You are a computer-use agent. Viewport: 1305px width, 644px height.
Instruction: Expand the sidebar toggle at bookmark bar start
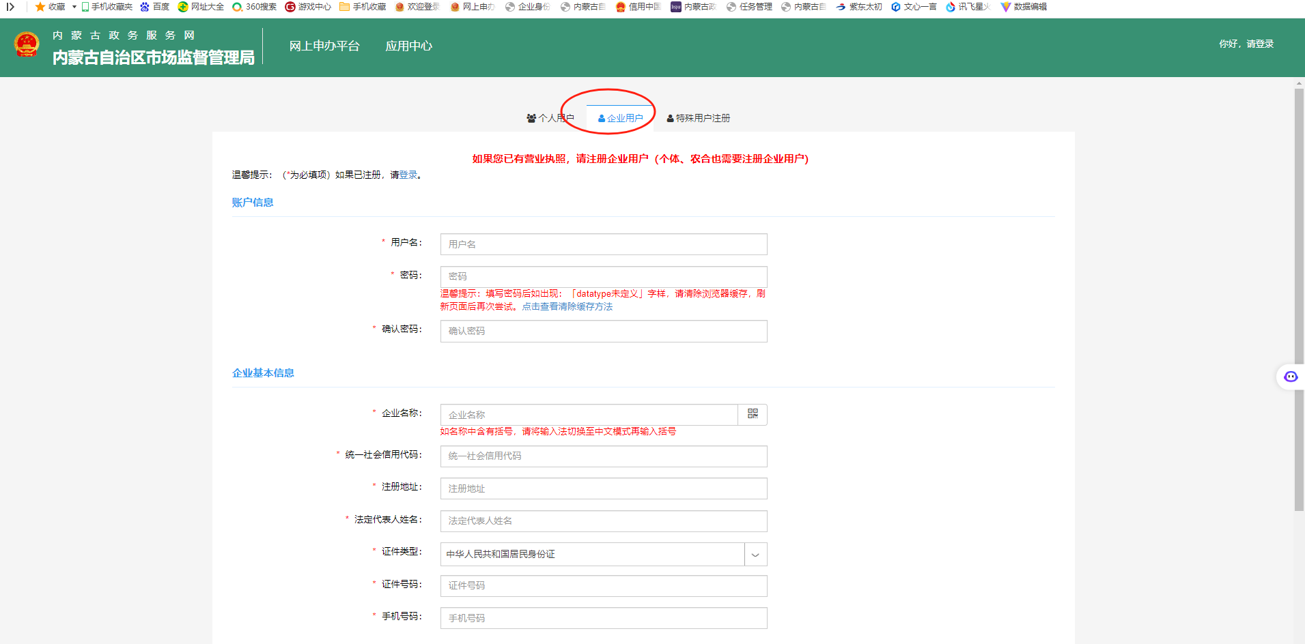[10, 7]
